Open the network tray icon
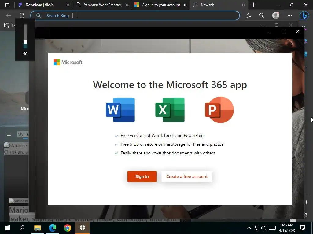 click(256, 228)
